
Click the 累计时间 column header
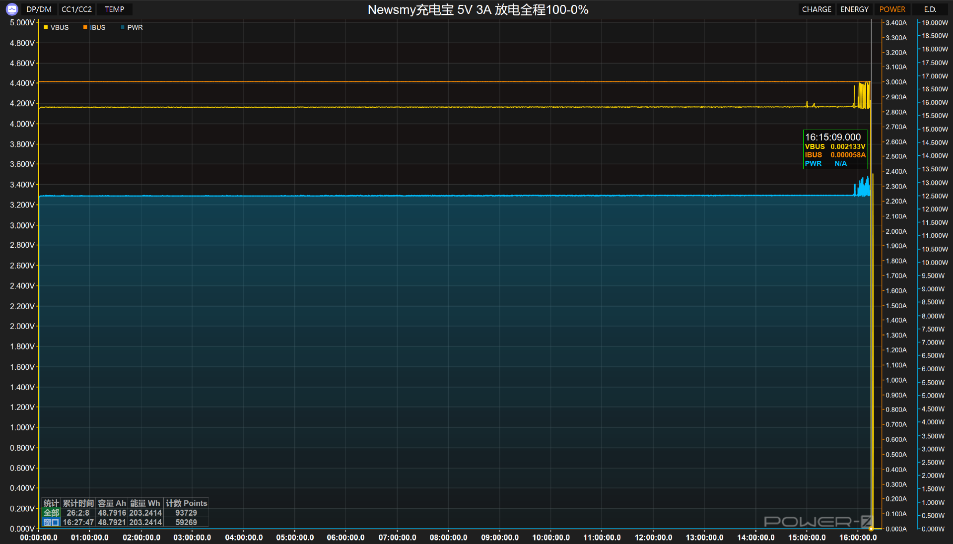pos(78,503)
